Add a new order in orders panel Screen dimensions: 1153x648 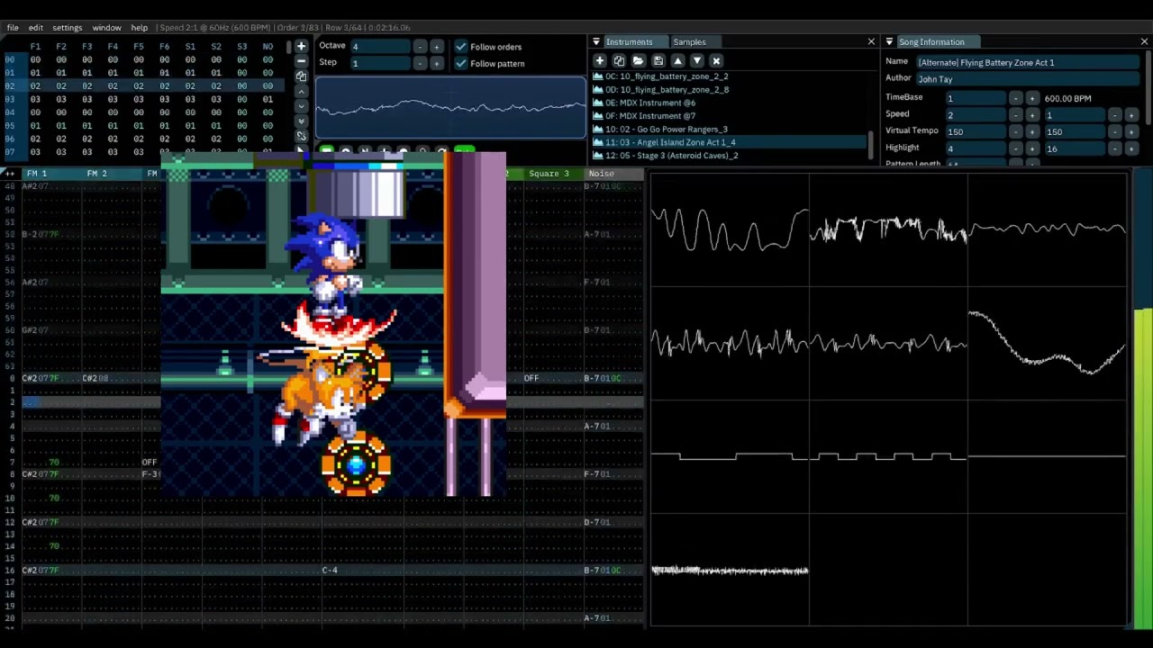pos(301,46)
